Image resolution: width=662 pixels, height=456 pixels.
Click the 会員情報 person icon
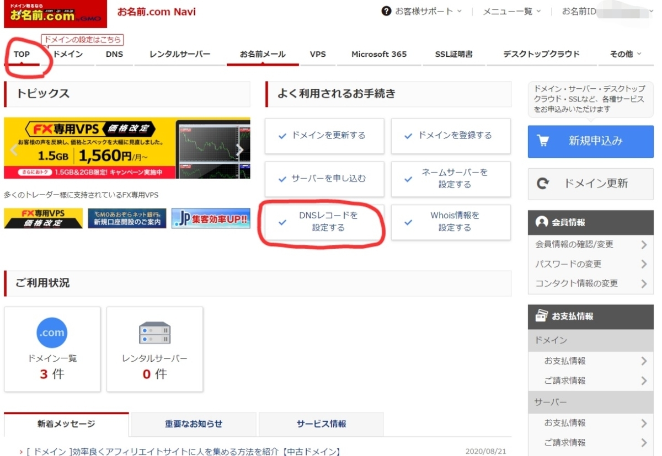(542, 222)
